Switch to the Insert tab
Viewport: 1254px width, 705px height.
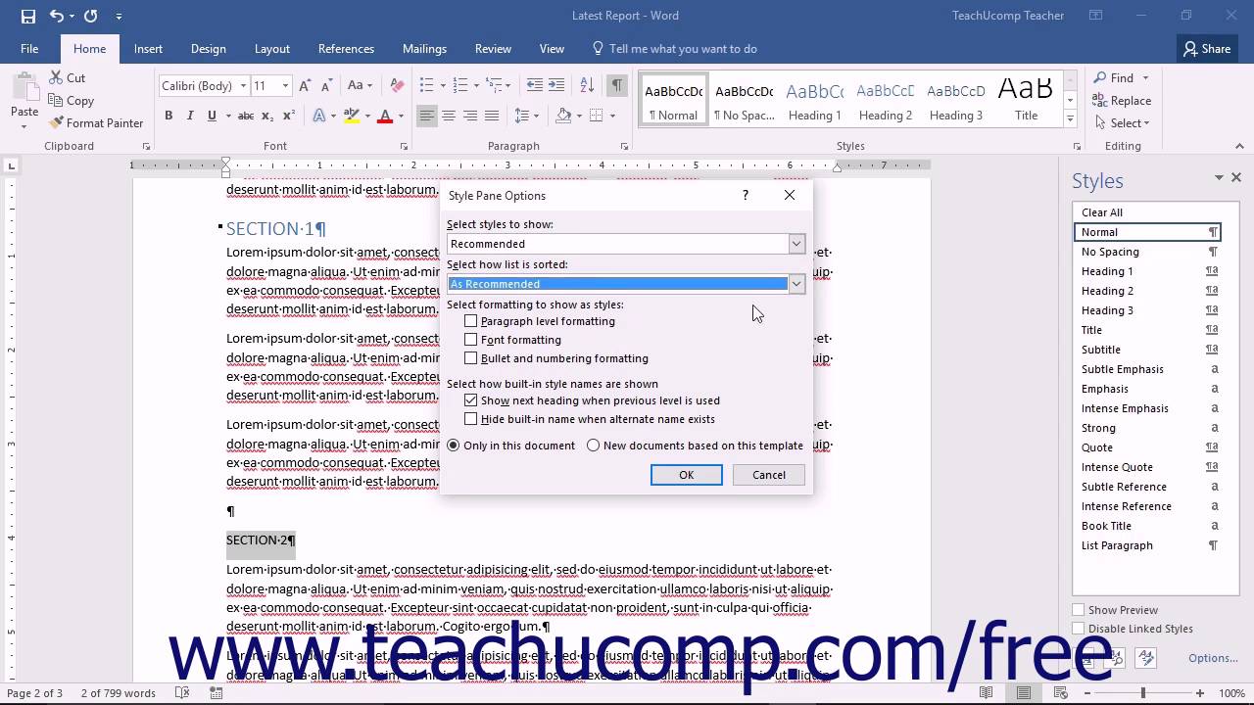coord(148,49)
